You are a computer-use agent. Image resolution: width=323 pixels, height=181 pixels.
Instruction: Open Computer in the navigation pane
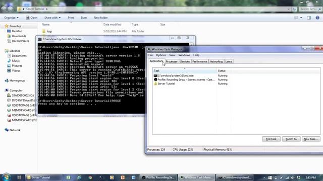click(16, 90)
